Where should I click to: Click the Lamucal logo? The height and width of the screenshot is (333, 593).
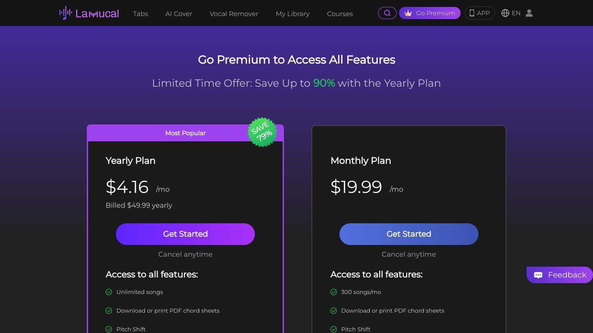pos(89,13)
